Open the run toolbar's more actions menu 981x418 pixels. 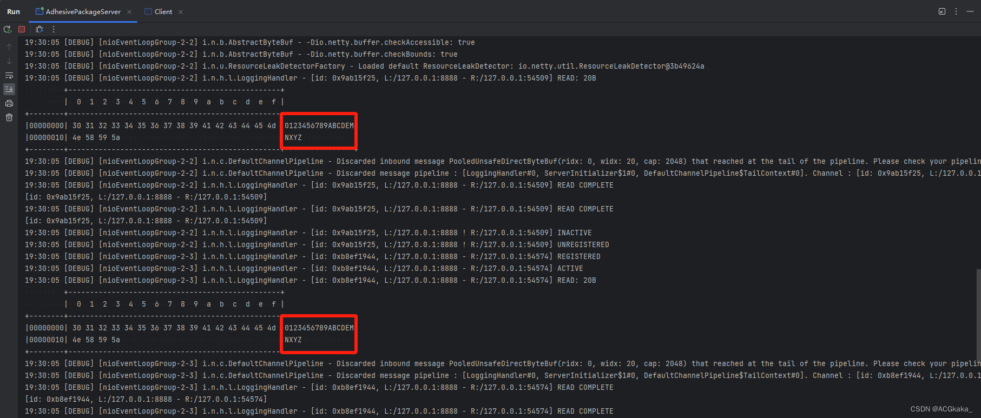coord(54,29)
